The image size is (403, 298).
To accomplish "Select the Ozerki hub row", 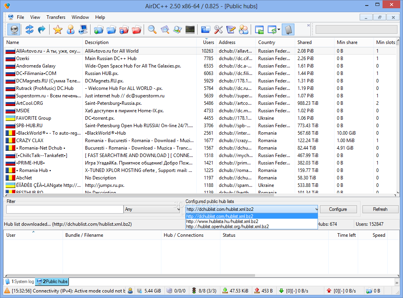I will pyautogui.click(x=200, y=59).
